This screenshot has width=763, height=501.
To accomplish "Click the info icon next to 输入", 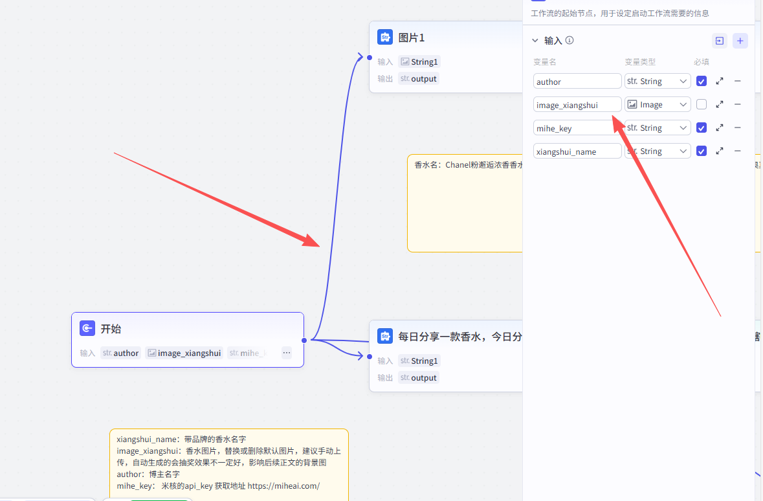I will (569, 40).
